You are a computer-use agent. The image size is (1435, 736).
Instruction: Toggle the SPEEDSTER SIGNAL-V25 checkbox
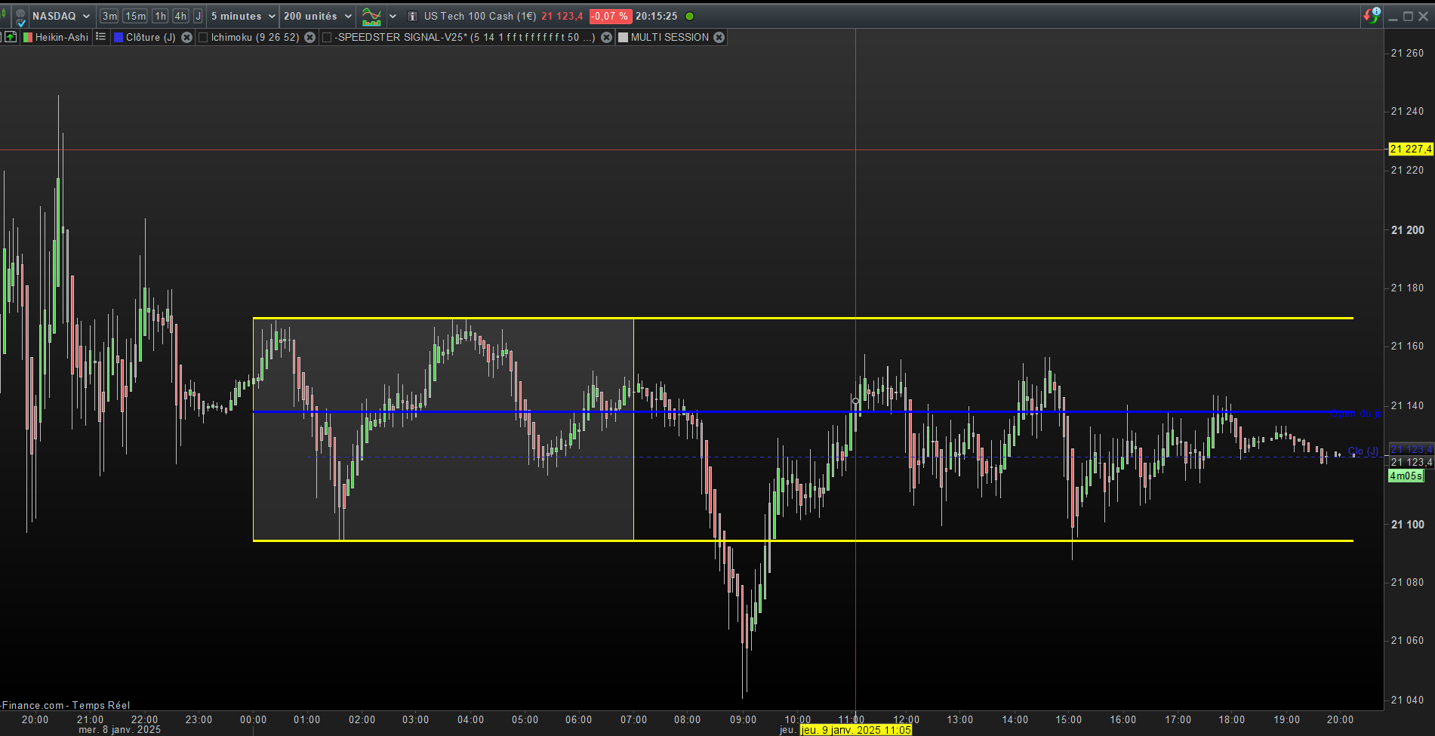click(x=327, y=37)
